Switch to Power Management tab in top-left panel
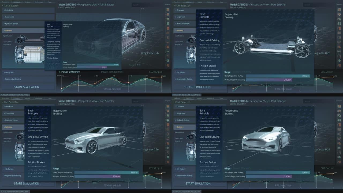The height and width of the screenshot is (193, 343). pyautogui.click(x=112, y=72)
